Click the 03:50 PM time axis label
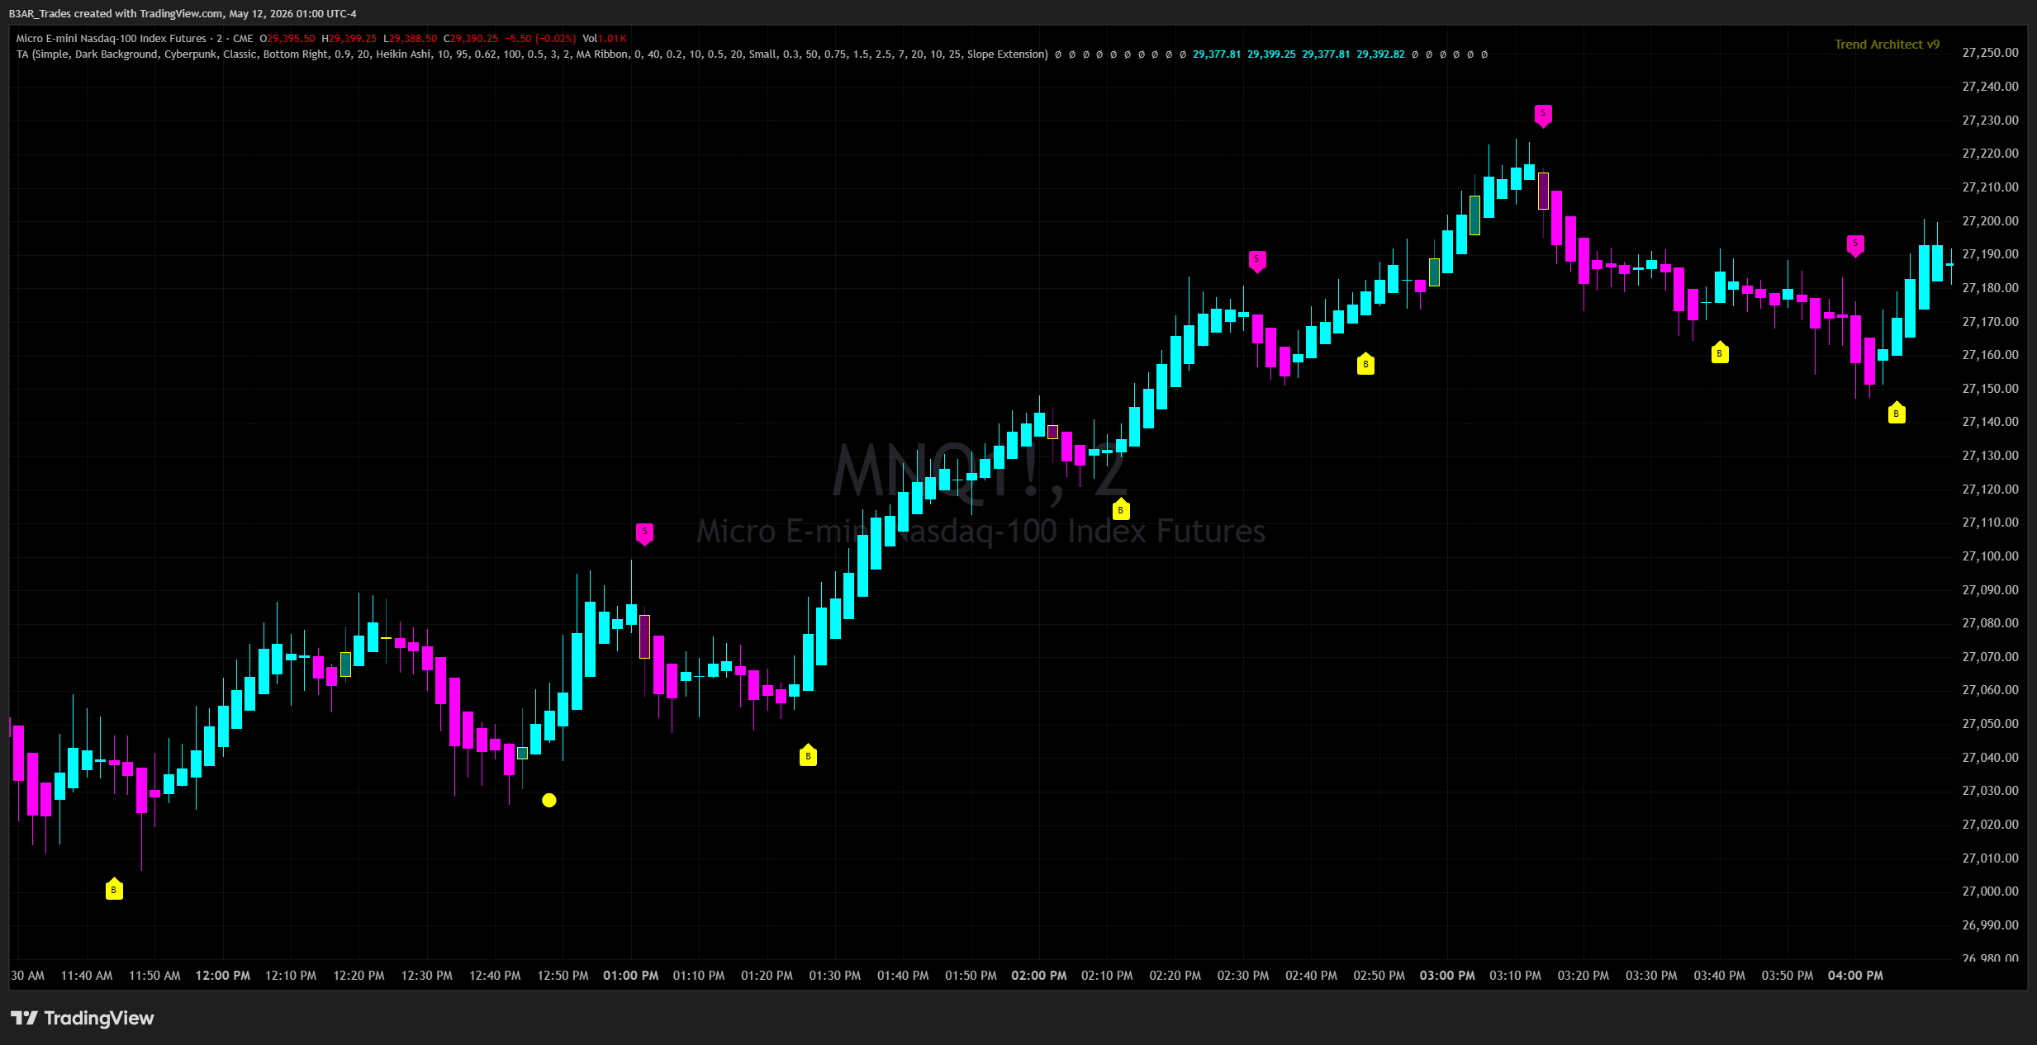2037x1045 pixels. [1788, 975]
